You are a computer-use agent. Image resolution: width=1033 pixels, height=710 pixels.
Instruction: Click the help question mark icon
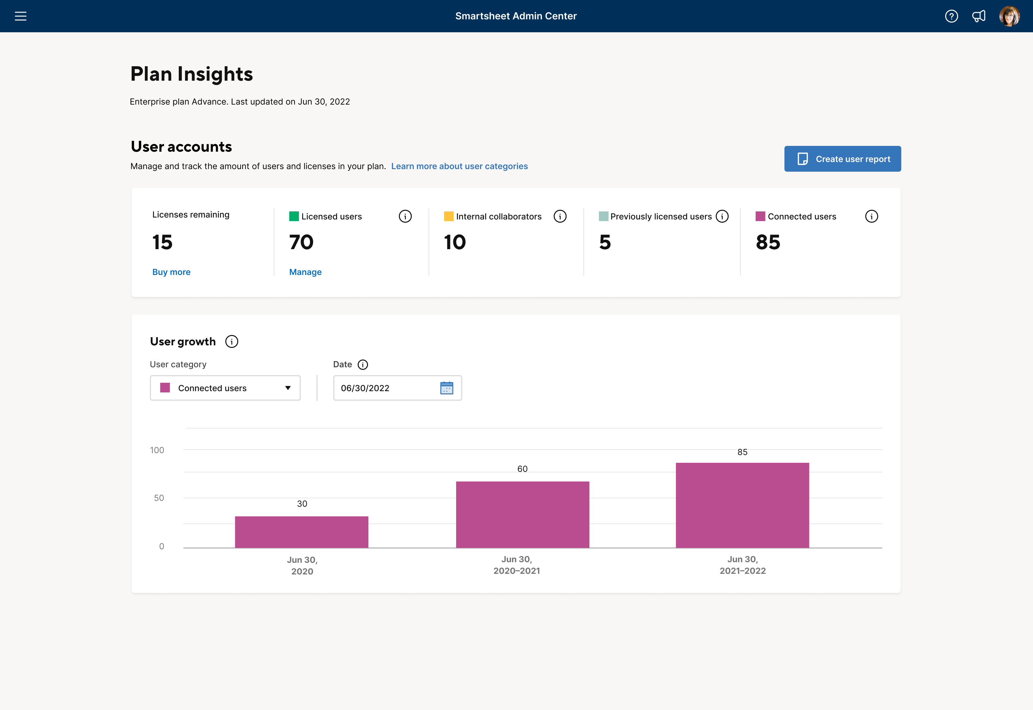click(x=951, y=16)
